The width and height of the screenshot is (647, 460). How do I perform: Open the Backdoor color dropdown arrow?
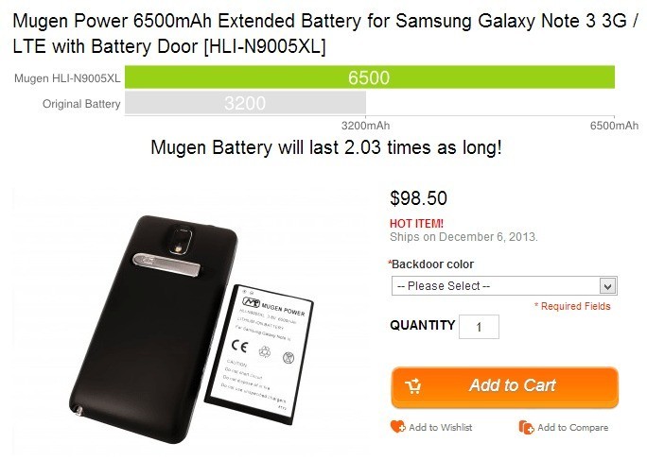(x=607, y=286)
